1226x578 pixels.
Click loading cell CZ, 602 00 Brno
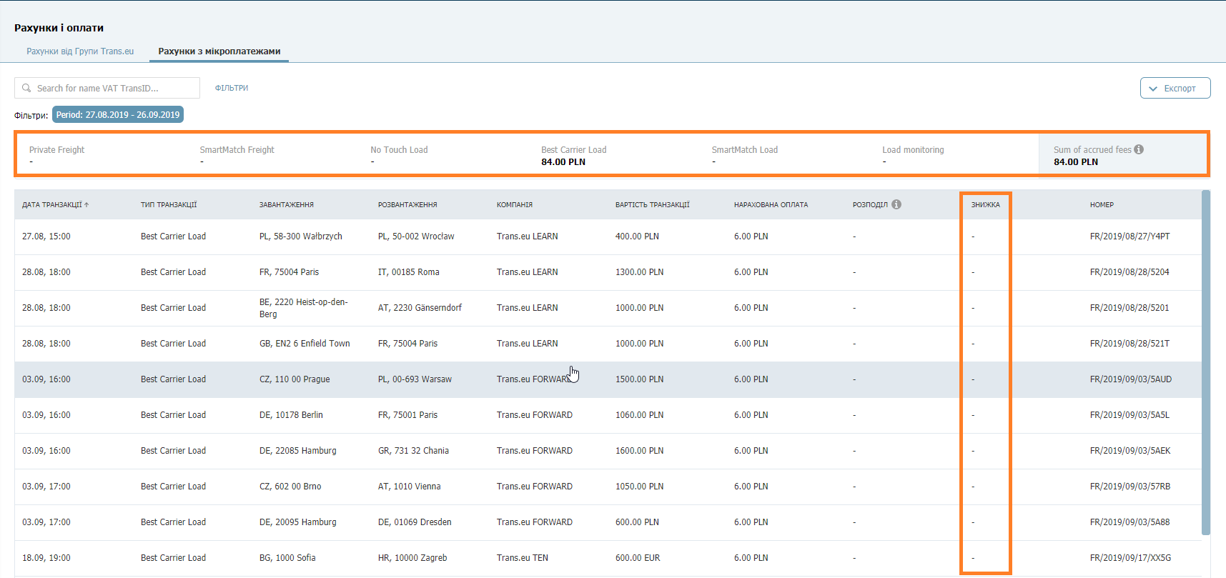290,487
